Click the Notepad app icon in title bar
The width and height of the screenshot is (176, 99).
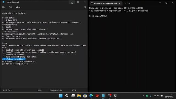tap(4, 2)
